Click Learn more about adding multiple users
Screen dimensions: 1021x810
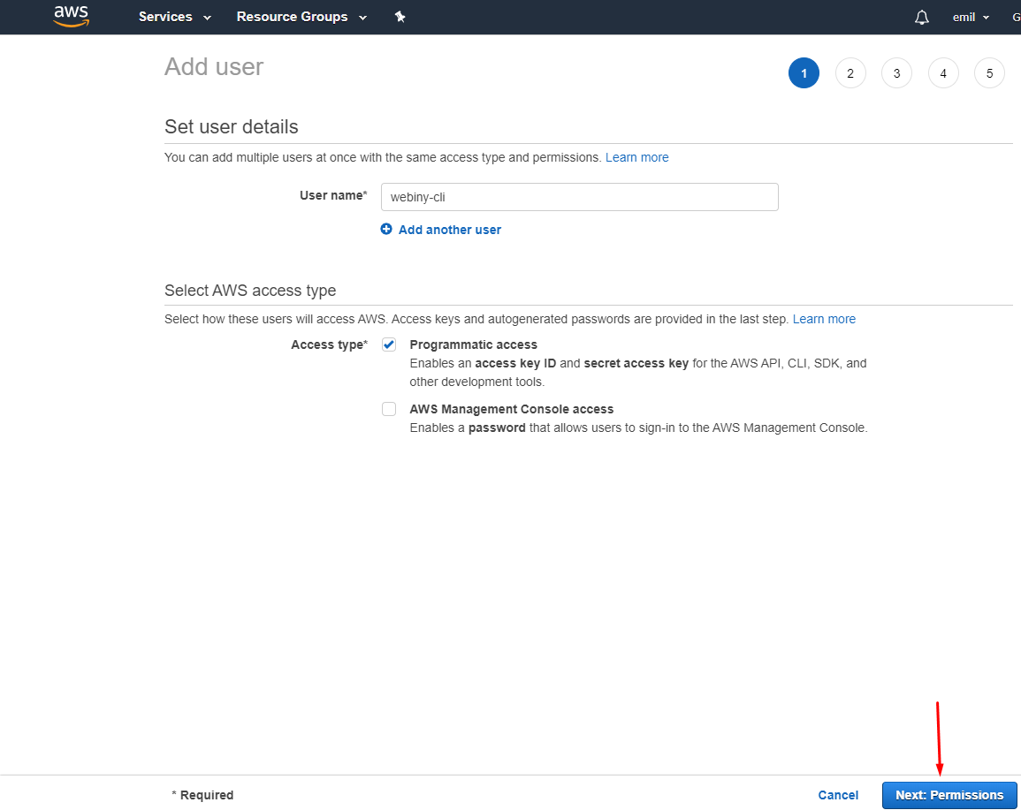(636, 157)
